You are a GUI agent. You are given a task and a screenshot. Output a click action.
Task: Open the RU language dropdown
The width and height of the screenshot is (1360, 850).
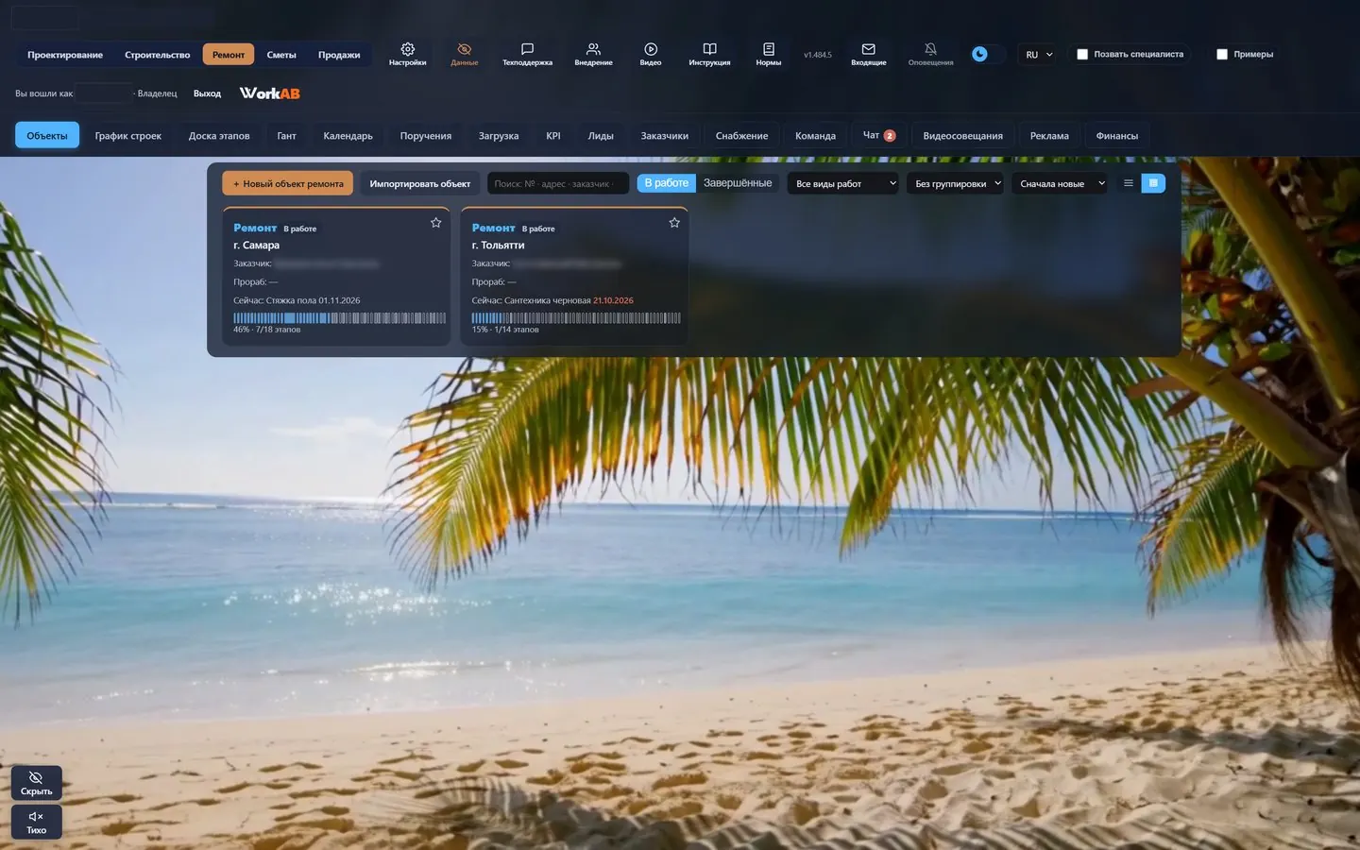pos(1039,55)
